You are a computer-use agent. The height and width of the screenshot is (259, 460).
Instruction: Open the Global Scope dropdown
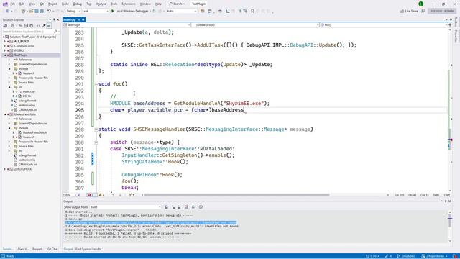click(255, 25)
